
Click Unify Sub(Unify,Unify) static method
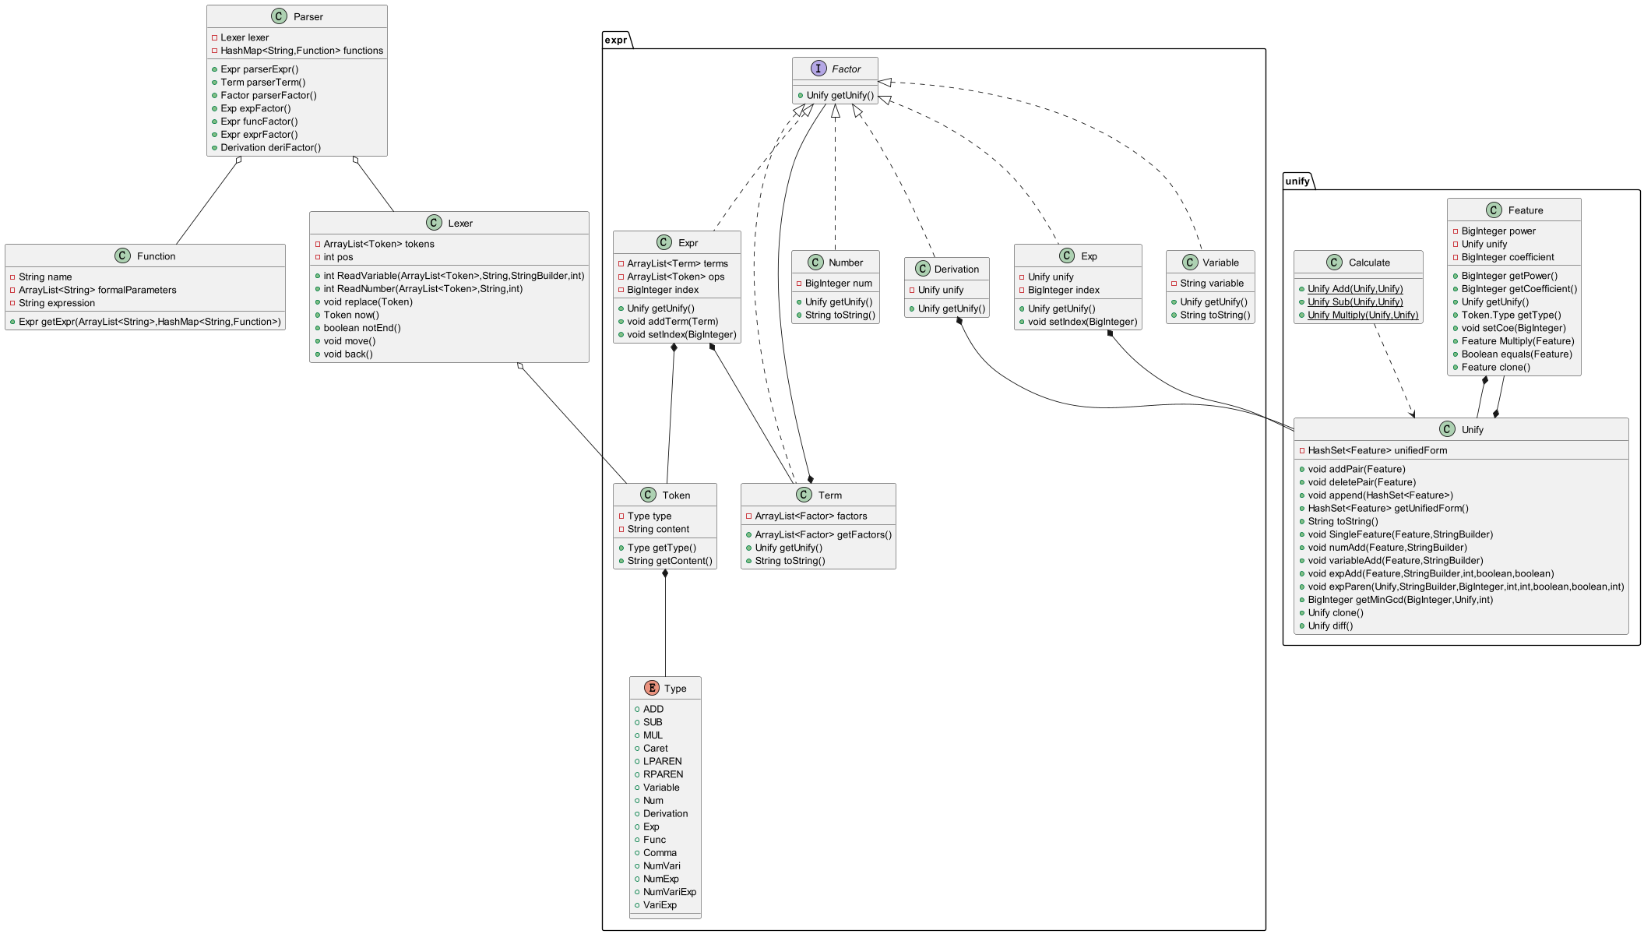pos(1355,302)
